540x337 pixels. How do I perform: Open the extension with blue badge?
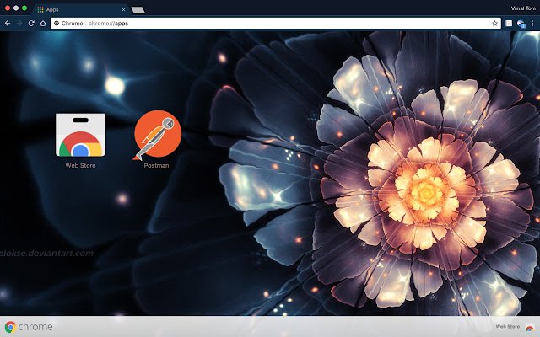pos(521,24)
